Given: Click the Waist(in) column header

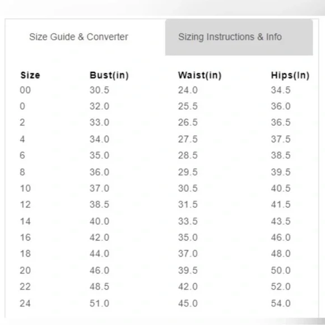Looking at the screenshot, I should pyautogui.click(x=200, y=75).
